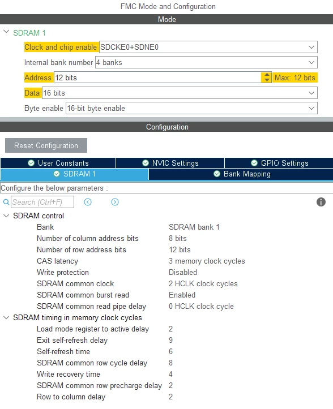Click the Reset Configuration button
333x409 pixels.
tap(46, 145)
